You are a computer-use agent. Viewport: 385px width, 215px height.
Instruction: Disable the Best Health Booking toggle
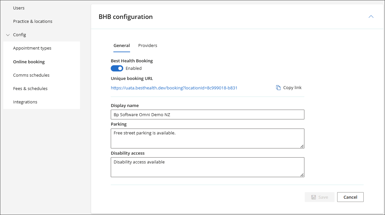pyautogui.click(x=117, y=69)
